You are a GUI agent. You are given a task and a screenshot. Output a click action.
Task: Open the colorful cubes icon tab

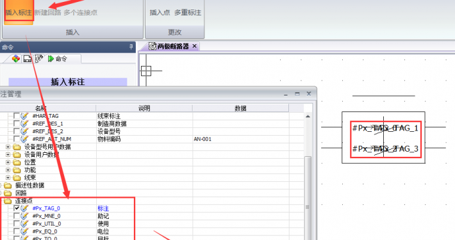15,58
